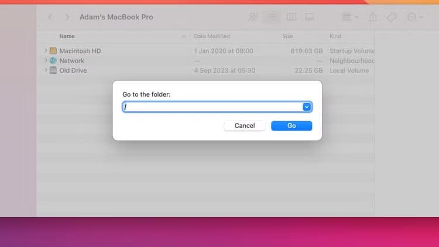Switch Finder to list view
The width and height of the screenshot is (439, 247).
coord(272,17)
